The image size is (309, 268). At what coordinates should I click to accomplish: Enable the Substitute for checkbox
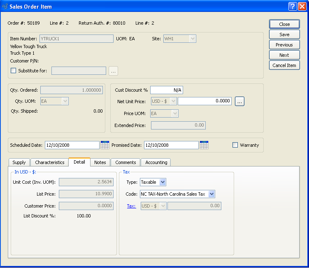click(x=13, y=71)
